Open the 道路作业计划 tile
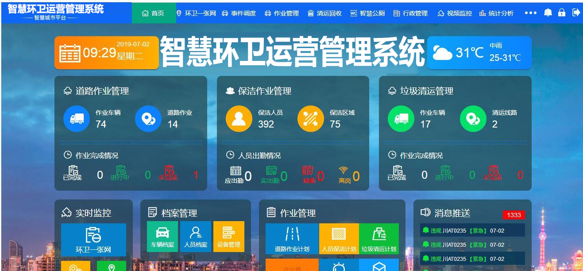Viewport: 583px width, 271px height. click(x=292, y=239)
